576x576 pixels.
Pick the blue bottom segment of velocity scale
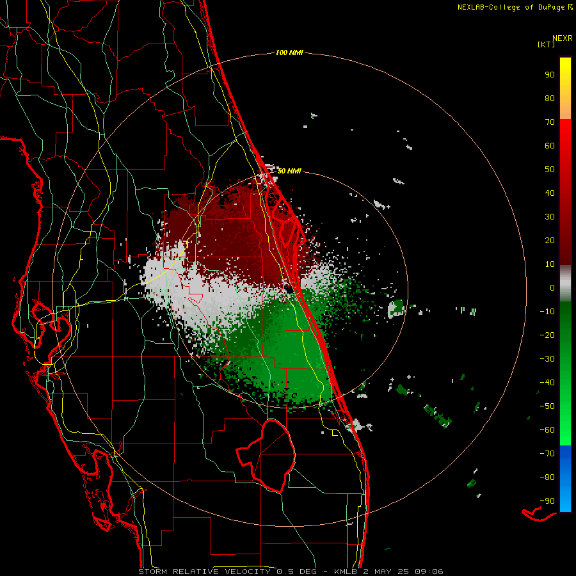click(565, 479)
